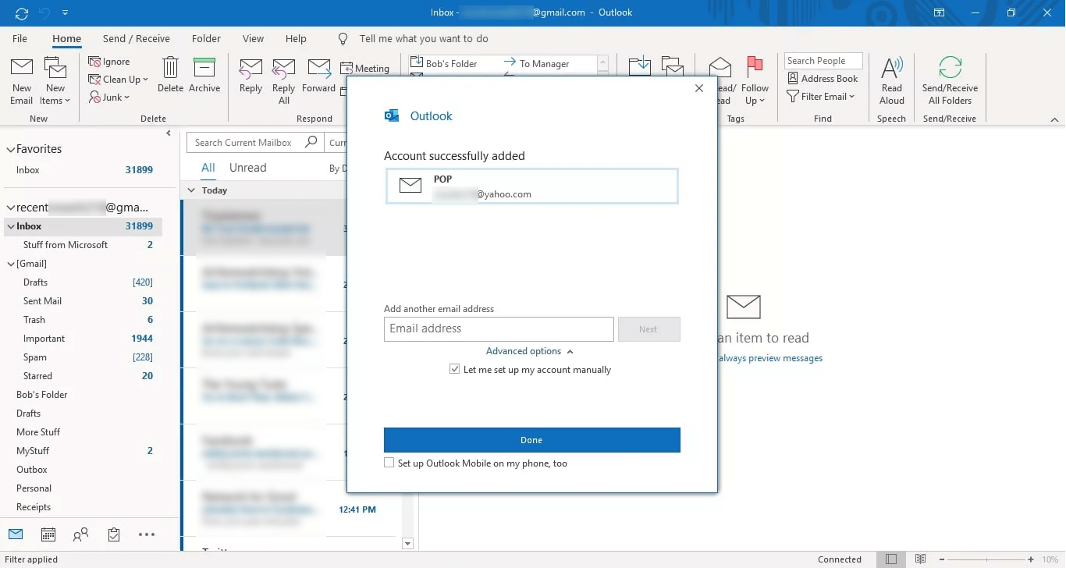
Task: Collapse the Today message group
Action: 192,190
